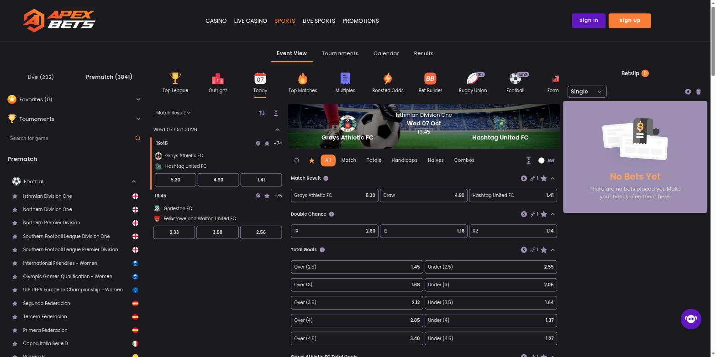Select the Football sport icon in carousel
The image size is (716, 357).
[516, 78]
